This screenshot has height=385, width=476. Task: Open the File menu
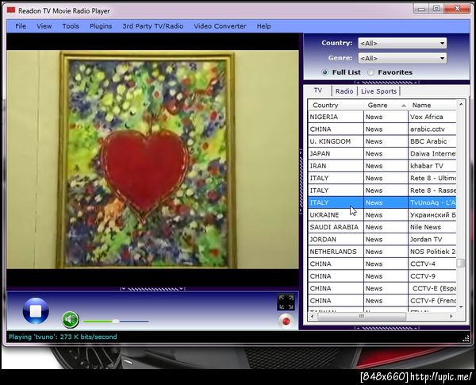pyautogui.click(x=21, y=26)
